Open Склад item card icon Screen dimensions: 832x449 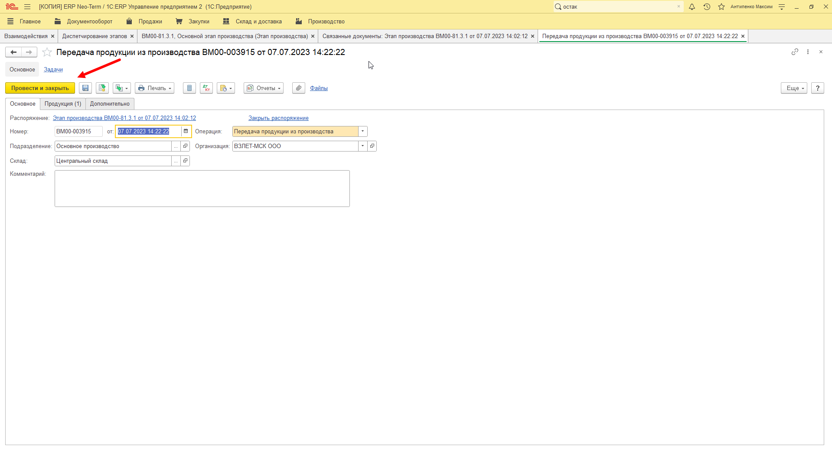[185, 161]
